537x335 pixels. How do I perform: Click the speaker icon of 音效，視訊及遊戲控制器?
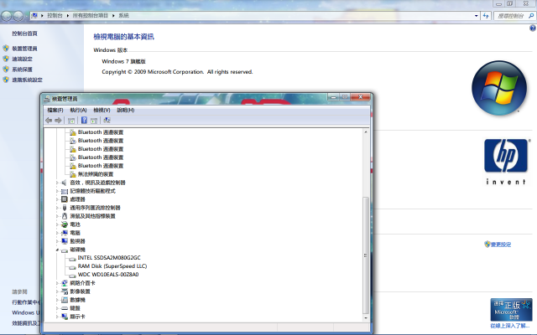click(x=64, y=183)
